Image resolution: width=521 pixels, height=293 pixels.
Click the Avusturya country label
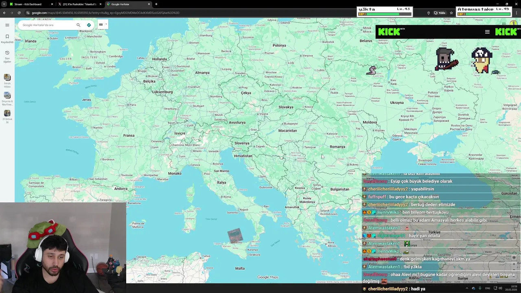point(237,122)
